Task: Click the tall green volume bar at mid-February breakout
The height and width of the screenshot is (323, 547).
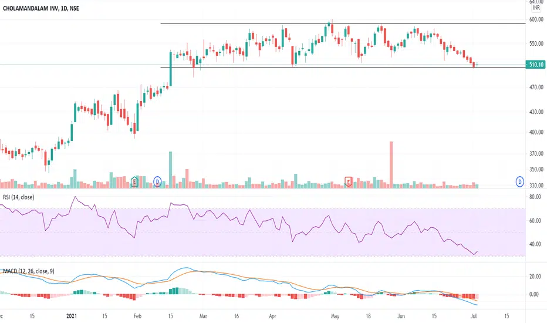Action: click(x=171, y=170)
